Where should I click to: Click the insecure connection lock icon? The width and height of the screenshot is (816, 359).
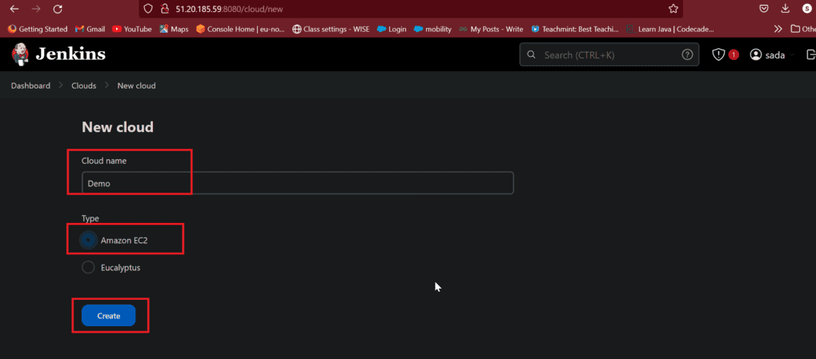pos(165,9)
